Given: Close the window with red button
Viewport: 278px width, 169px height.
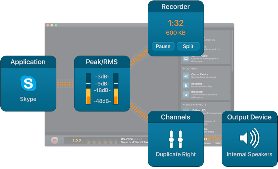Looking at the screenshot, I should 48,25.
